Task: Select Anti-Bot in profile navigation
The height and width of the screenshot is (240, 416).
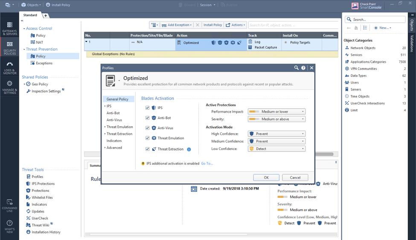Action: click(x=113, y=113)
